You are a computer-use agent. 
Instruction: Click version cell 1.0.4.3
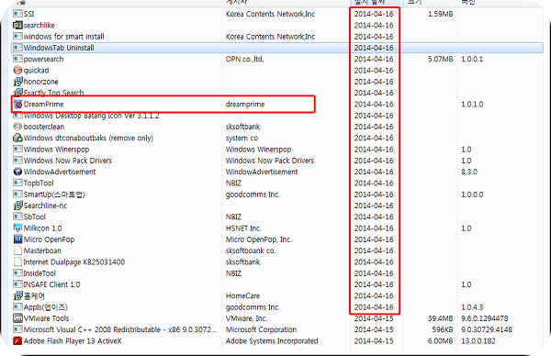point(472,306)
